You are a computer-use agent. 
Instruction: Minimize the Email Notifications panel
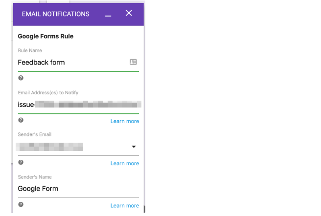click(x=108, y=15)
